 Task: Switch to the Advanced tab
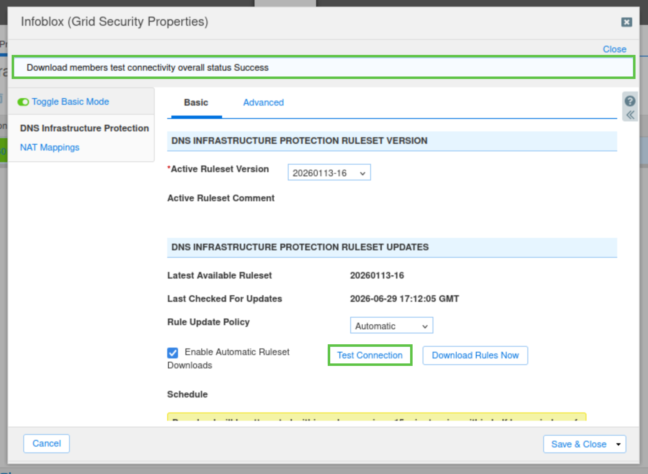click(263, 103)
